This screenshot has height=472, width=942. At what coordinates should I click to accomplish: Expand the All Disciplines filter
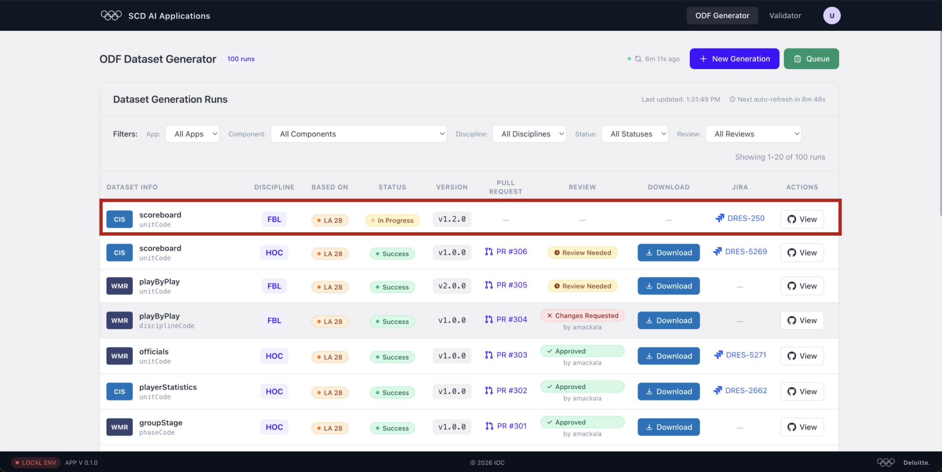coord(529,134)
